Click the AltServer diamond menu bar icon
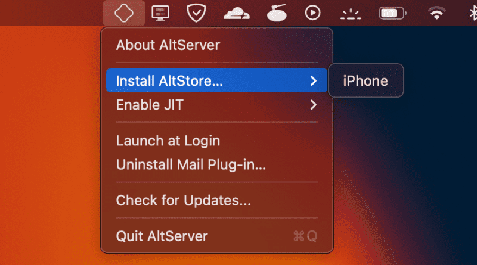477x265 pixels. coord(124,13)
